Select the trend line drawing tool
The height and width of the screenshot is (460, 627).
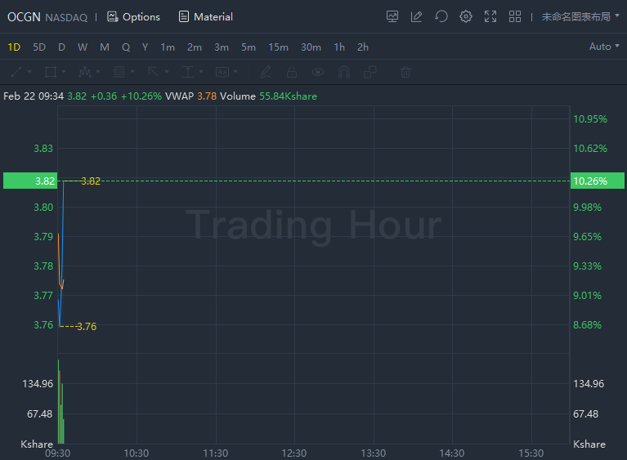(x=16, y=72)
